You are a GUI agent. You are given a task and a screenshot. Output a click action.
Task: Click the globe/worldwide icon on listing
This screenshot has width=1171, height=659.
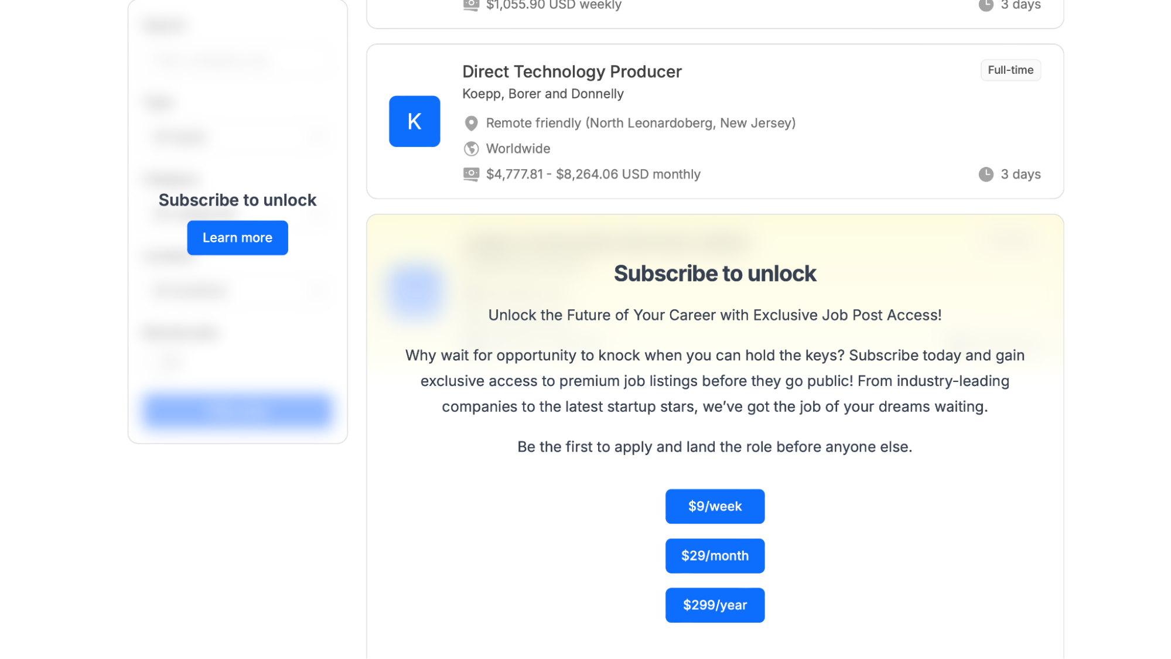(470, 148)
